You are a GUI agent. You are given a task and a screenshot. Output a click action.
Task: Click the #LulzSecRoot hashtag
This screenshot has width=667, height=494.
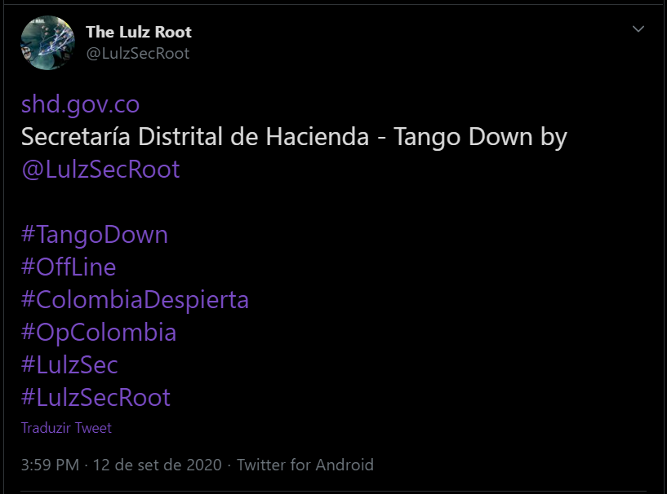[96, 398]
